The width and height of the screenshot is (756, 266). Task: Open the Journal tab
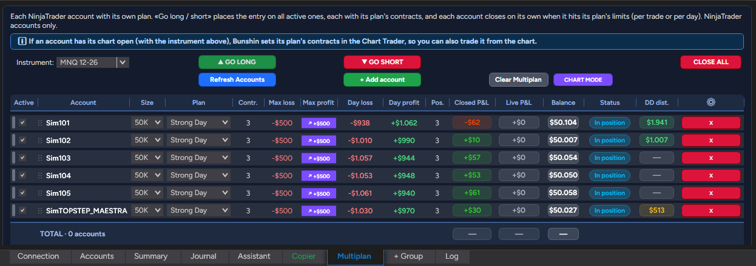[203, 256]
